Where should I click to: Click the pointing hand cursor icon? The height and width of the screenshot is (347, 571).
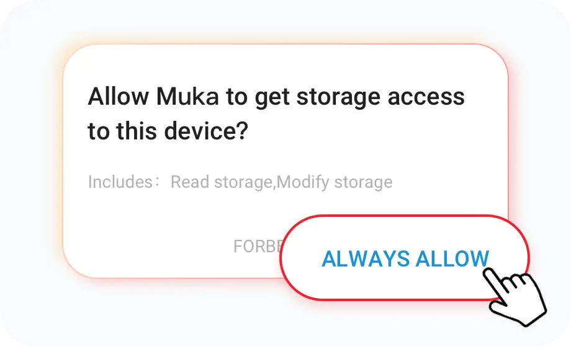pyautogui.click(x=515, y=295)
